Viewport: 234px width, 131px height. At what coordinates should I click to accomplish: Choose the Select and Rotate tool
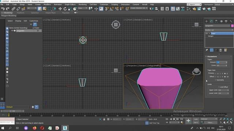coord(65,9)
